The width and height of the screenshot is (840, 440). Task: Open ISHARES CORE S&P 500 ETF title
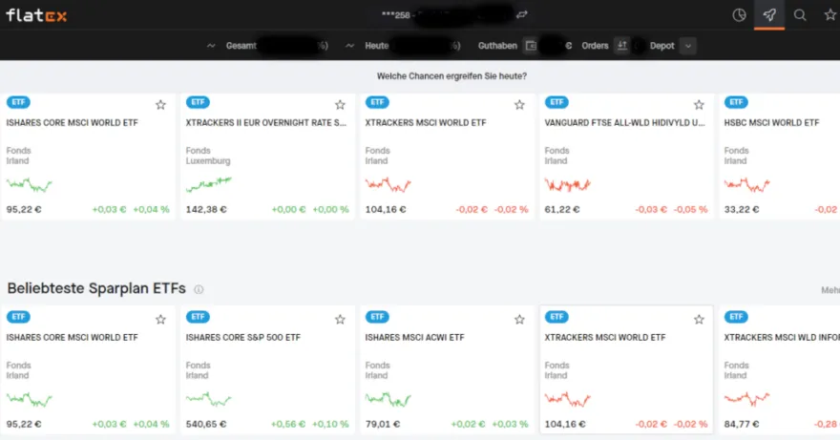tap(243, 338)
